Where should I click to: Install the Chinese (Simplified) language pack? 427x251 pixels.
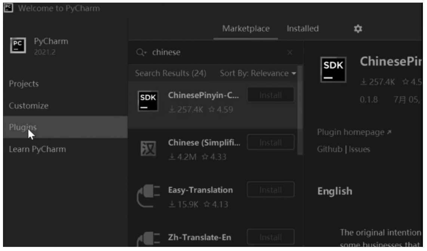[271, 143]
